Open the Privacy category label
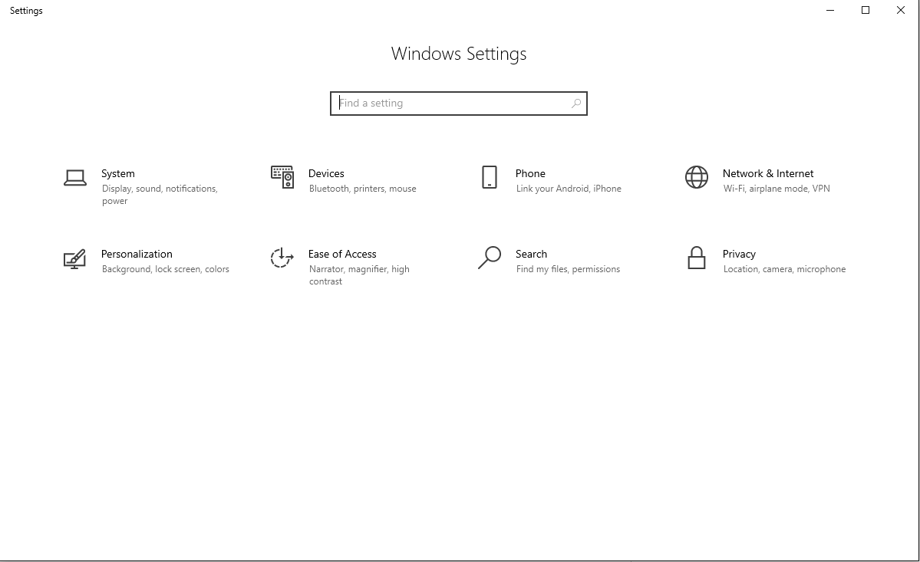Screen dimensions: 920x562 point(739,254)
